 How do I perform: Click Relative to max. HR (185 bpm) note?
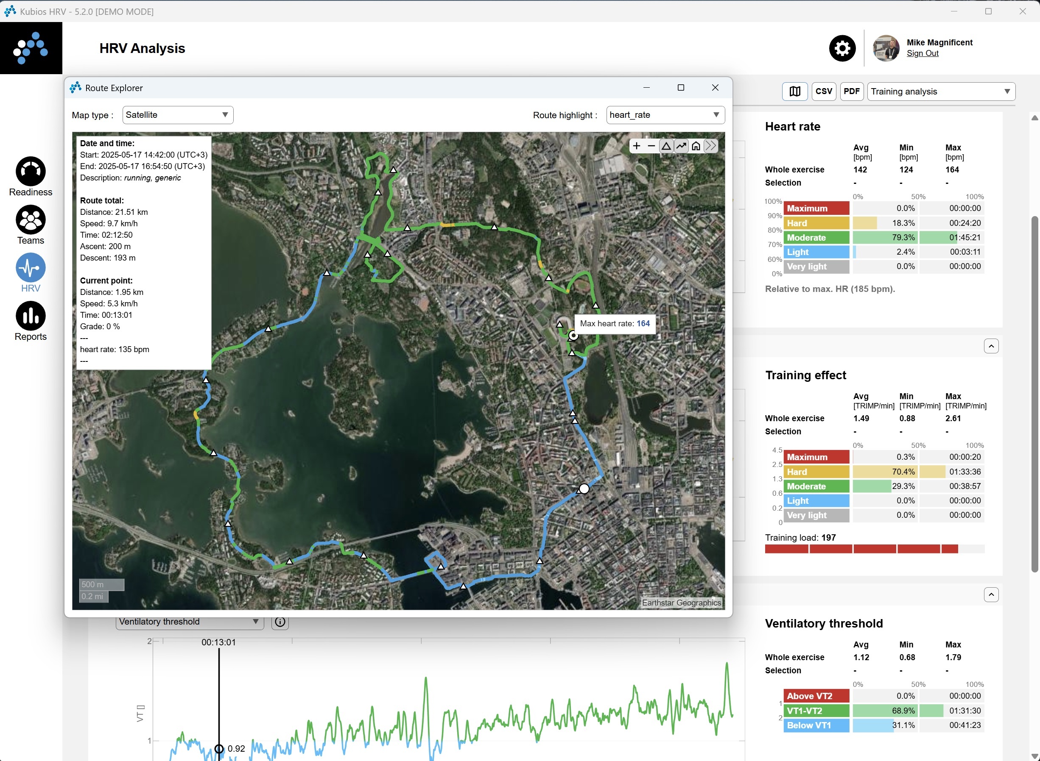point(830,289)
